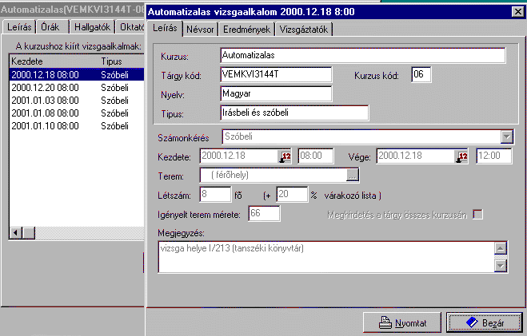
Task: Click the Tárgy kód field
Action: click(276, 74)
